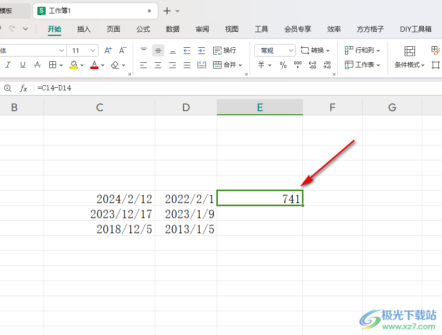
Task: Decrease decimal places
Action: [327, 65]
